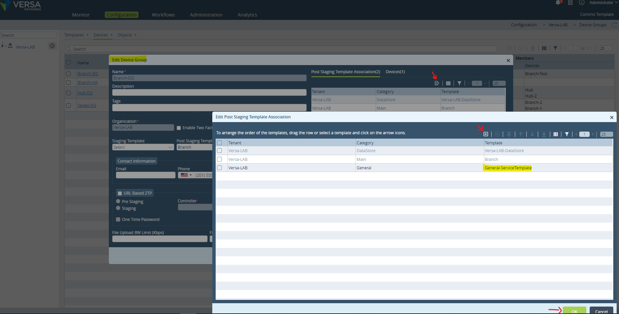
Task: Open column chooser in Edit Device Group table
Action: click(x=448, y=83)
